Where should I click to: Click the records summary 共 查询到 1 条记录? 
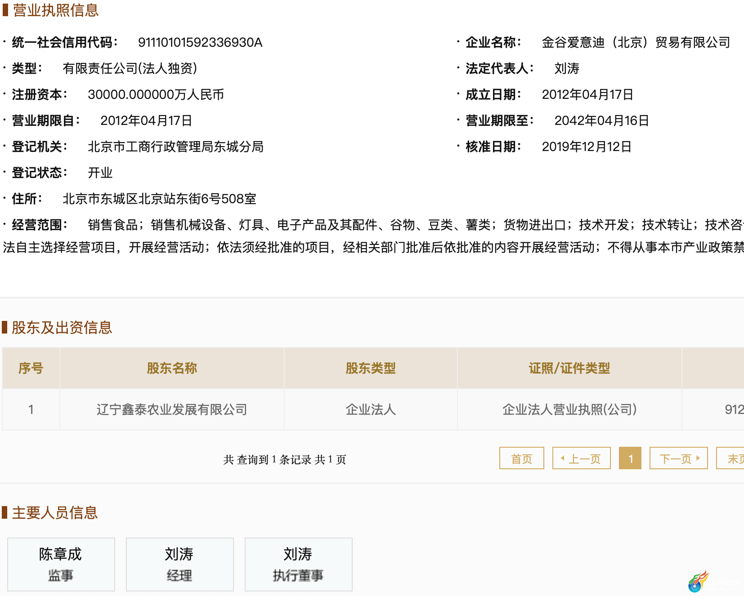click(x=267, y=459)
